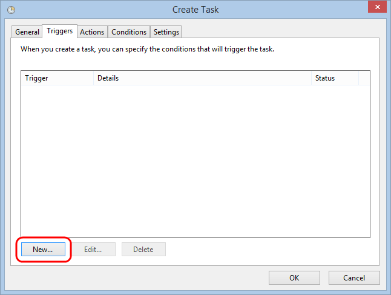Screen dimensions: 391x295
Task: Click divider between Trigger and Details columns
Action: coord(94,78)
